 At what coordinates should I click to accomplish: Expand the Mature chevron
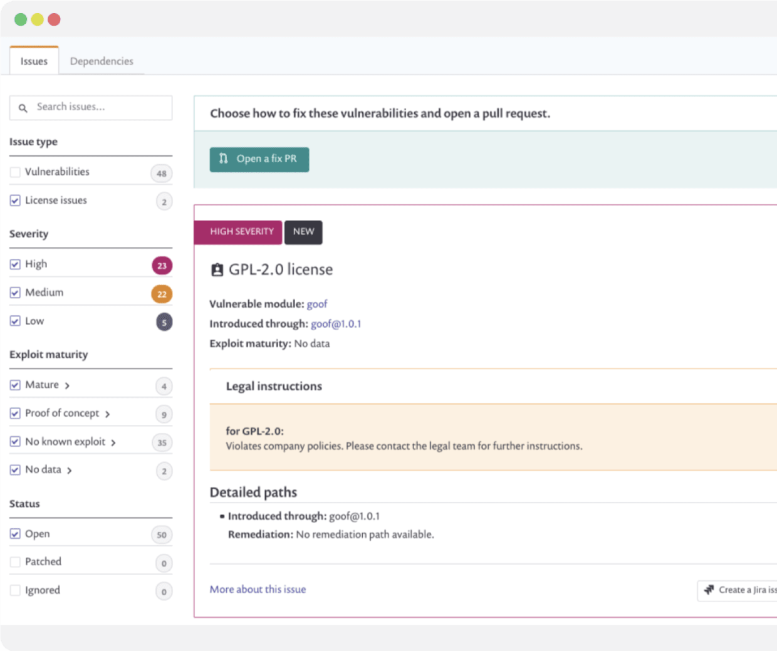(67, 385)
